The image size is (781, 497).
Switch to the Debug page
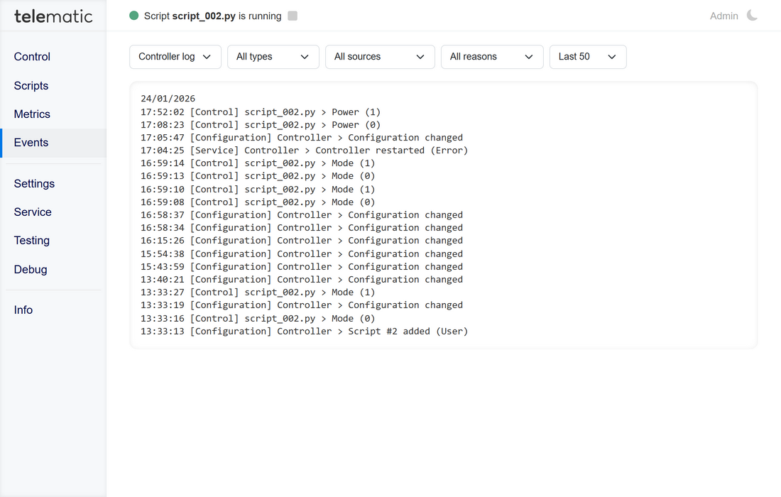tap(31, 270)
